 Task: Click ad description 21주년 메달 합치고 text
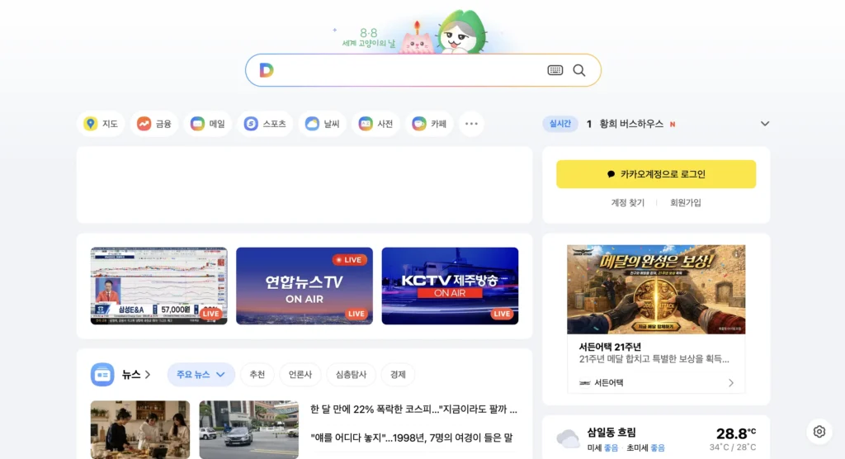coord(654,359)
